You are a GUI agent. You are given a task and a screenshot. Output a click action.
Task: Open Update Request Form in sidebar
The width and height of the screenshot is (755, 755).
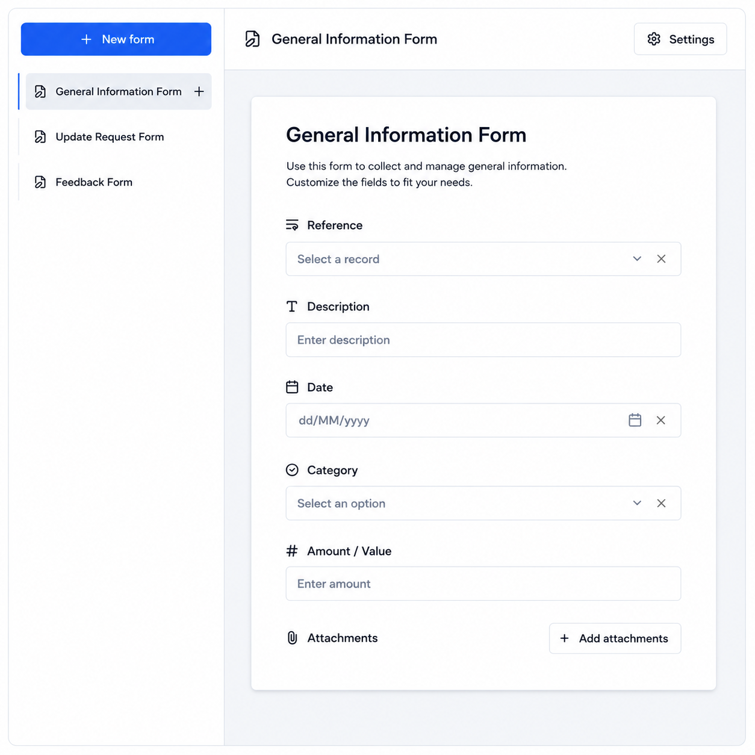pyautogui.click(x=110, y=137)
